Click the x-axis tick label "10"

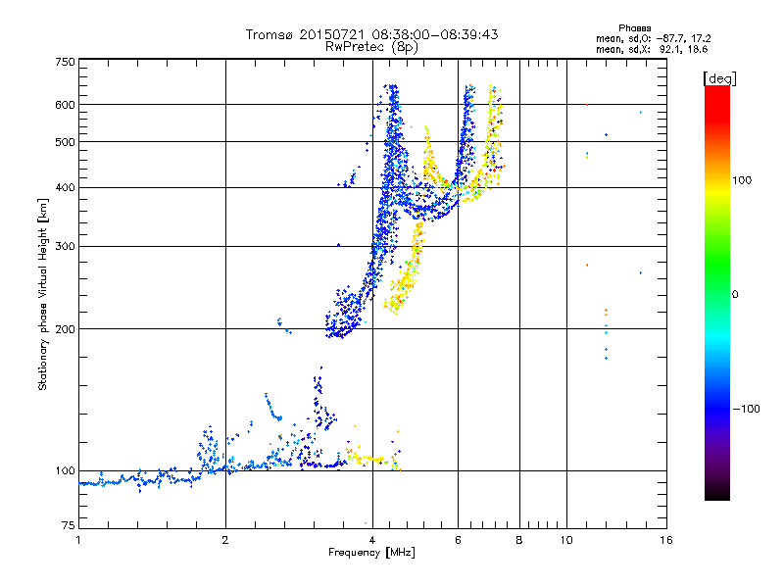(x=566, y=540)
